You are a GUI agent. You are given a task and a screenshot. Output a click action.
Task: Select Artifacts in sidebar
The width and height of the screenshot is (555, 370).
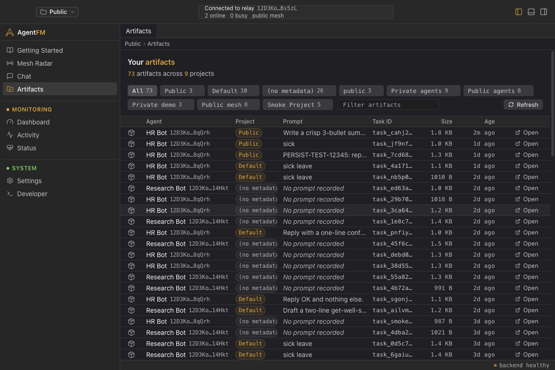pos(60,89)
